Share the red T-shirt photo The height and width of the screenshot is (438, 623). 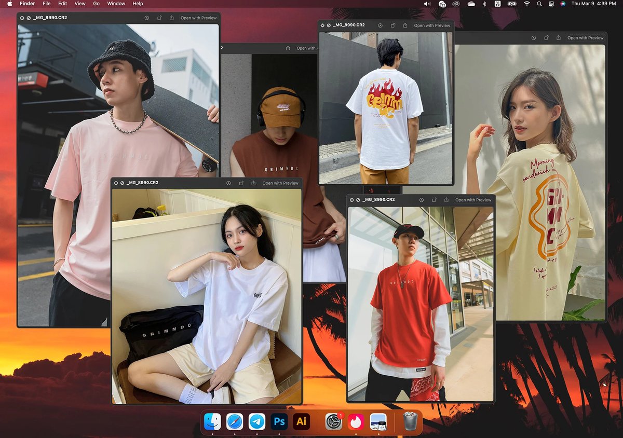point(446,200)
